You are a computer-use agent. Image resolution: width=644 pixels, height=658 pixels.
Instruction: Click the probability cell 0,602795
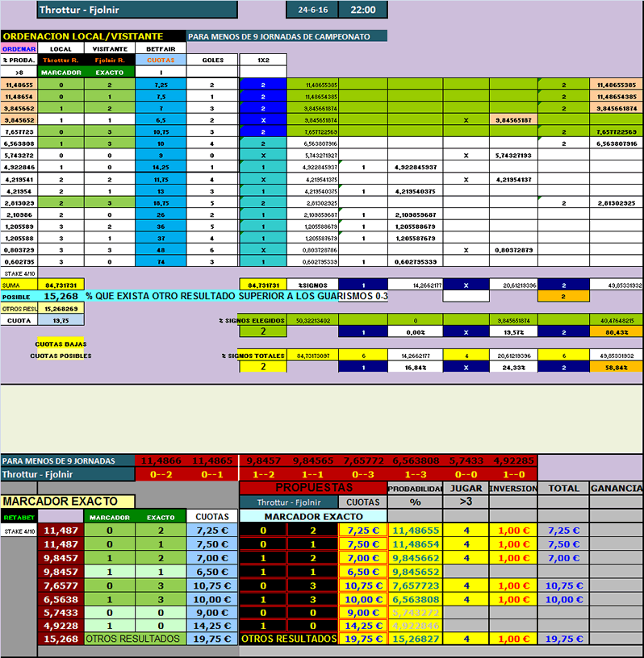coord(19,262)
